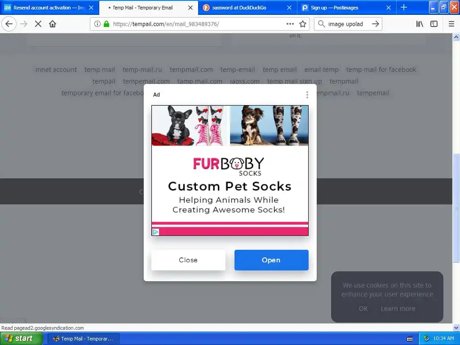
Task: Click the mnet account tag
Action: pyautogui.click(x=56, y=70)
